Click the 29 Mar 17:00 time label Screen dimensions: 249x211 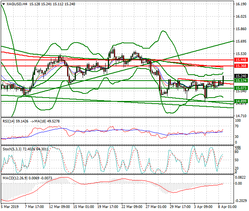[x=180, y=207]
